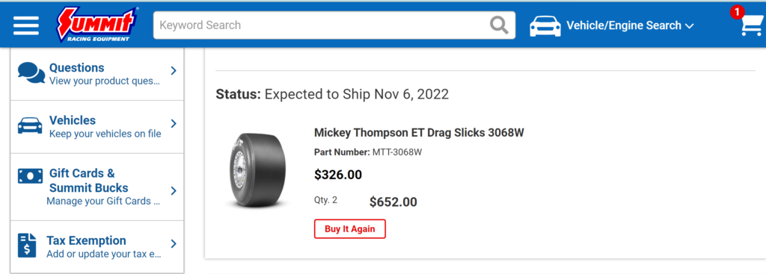The width and height of the screenshot is (766, 274).
Task: Click the Tax Exemption document icon
Action: click(x=27, y=245)
